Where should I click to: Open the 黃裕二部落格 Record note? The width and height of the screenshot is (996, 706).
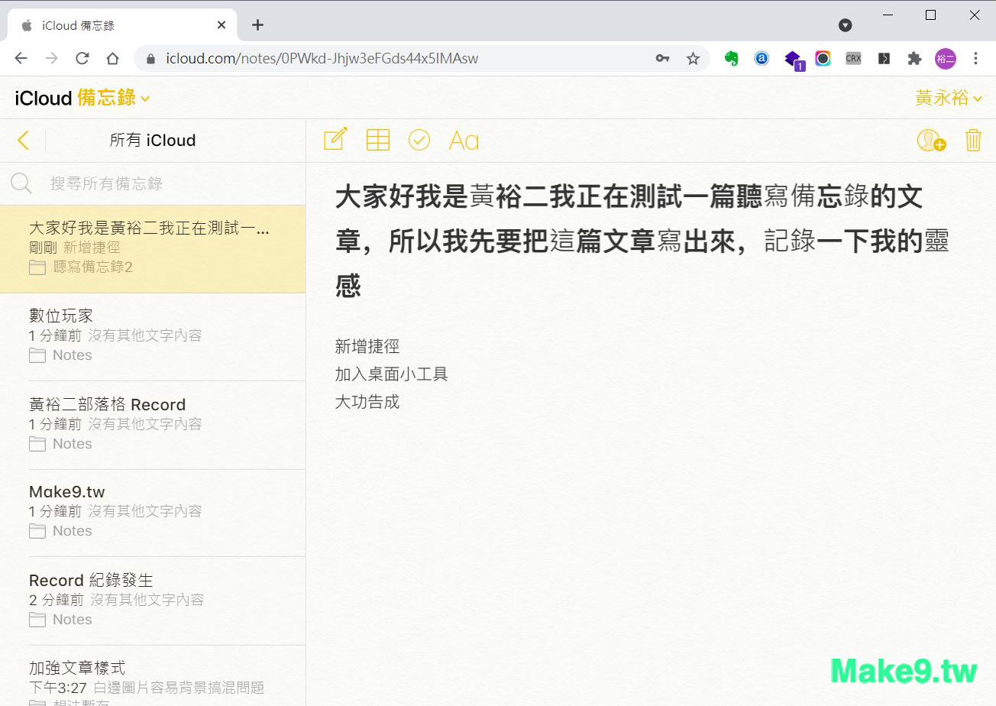153,425
